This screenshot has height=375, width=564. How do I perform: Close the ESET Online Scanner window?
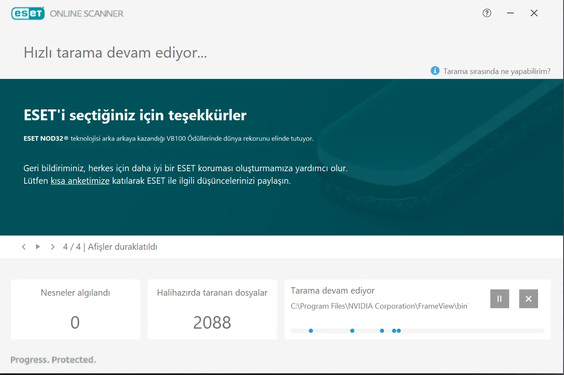534,13
